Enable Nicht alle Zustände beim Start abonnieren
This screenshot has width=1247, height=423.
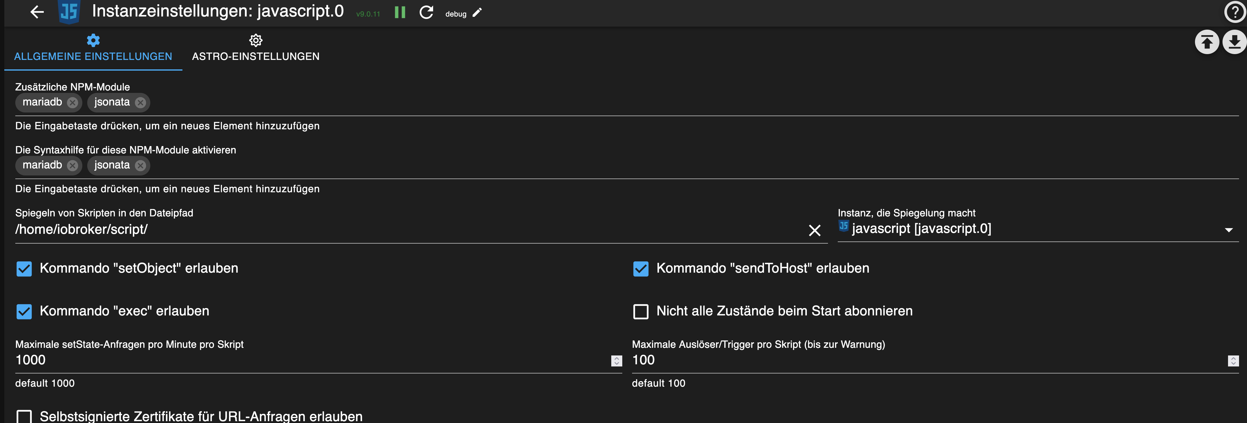[640, 311]
